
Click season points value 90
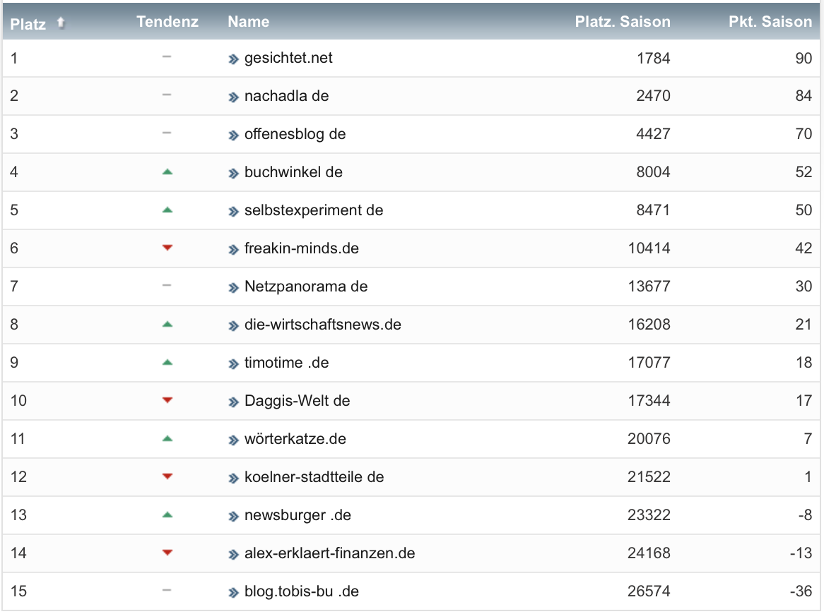coord(804,59)
